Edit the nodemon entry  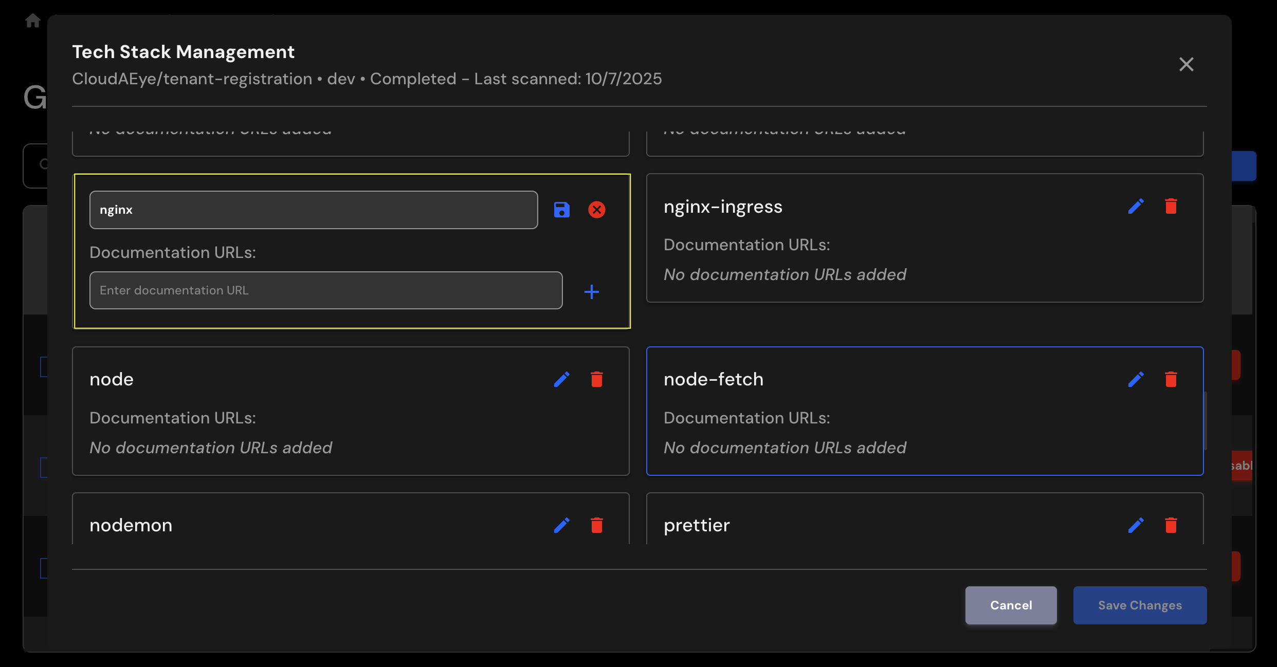(x=561, y=525)
